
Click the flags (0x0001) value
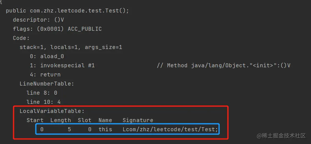[x=50, y=29]
